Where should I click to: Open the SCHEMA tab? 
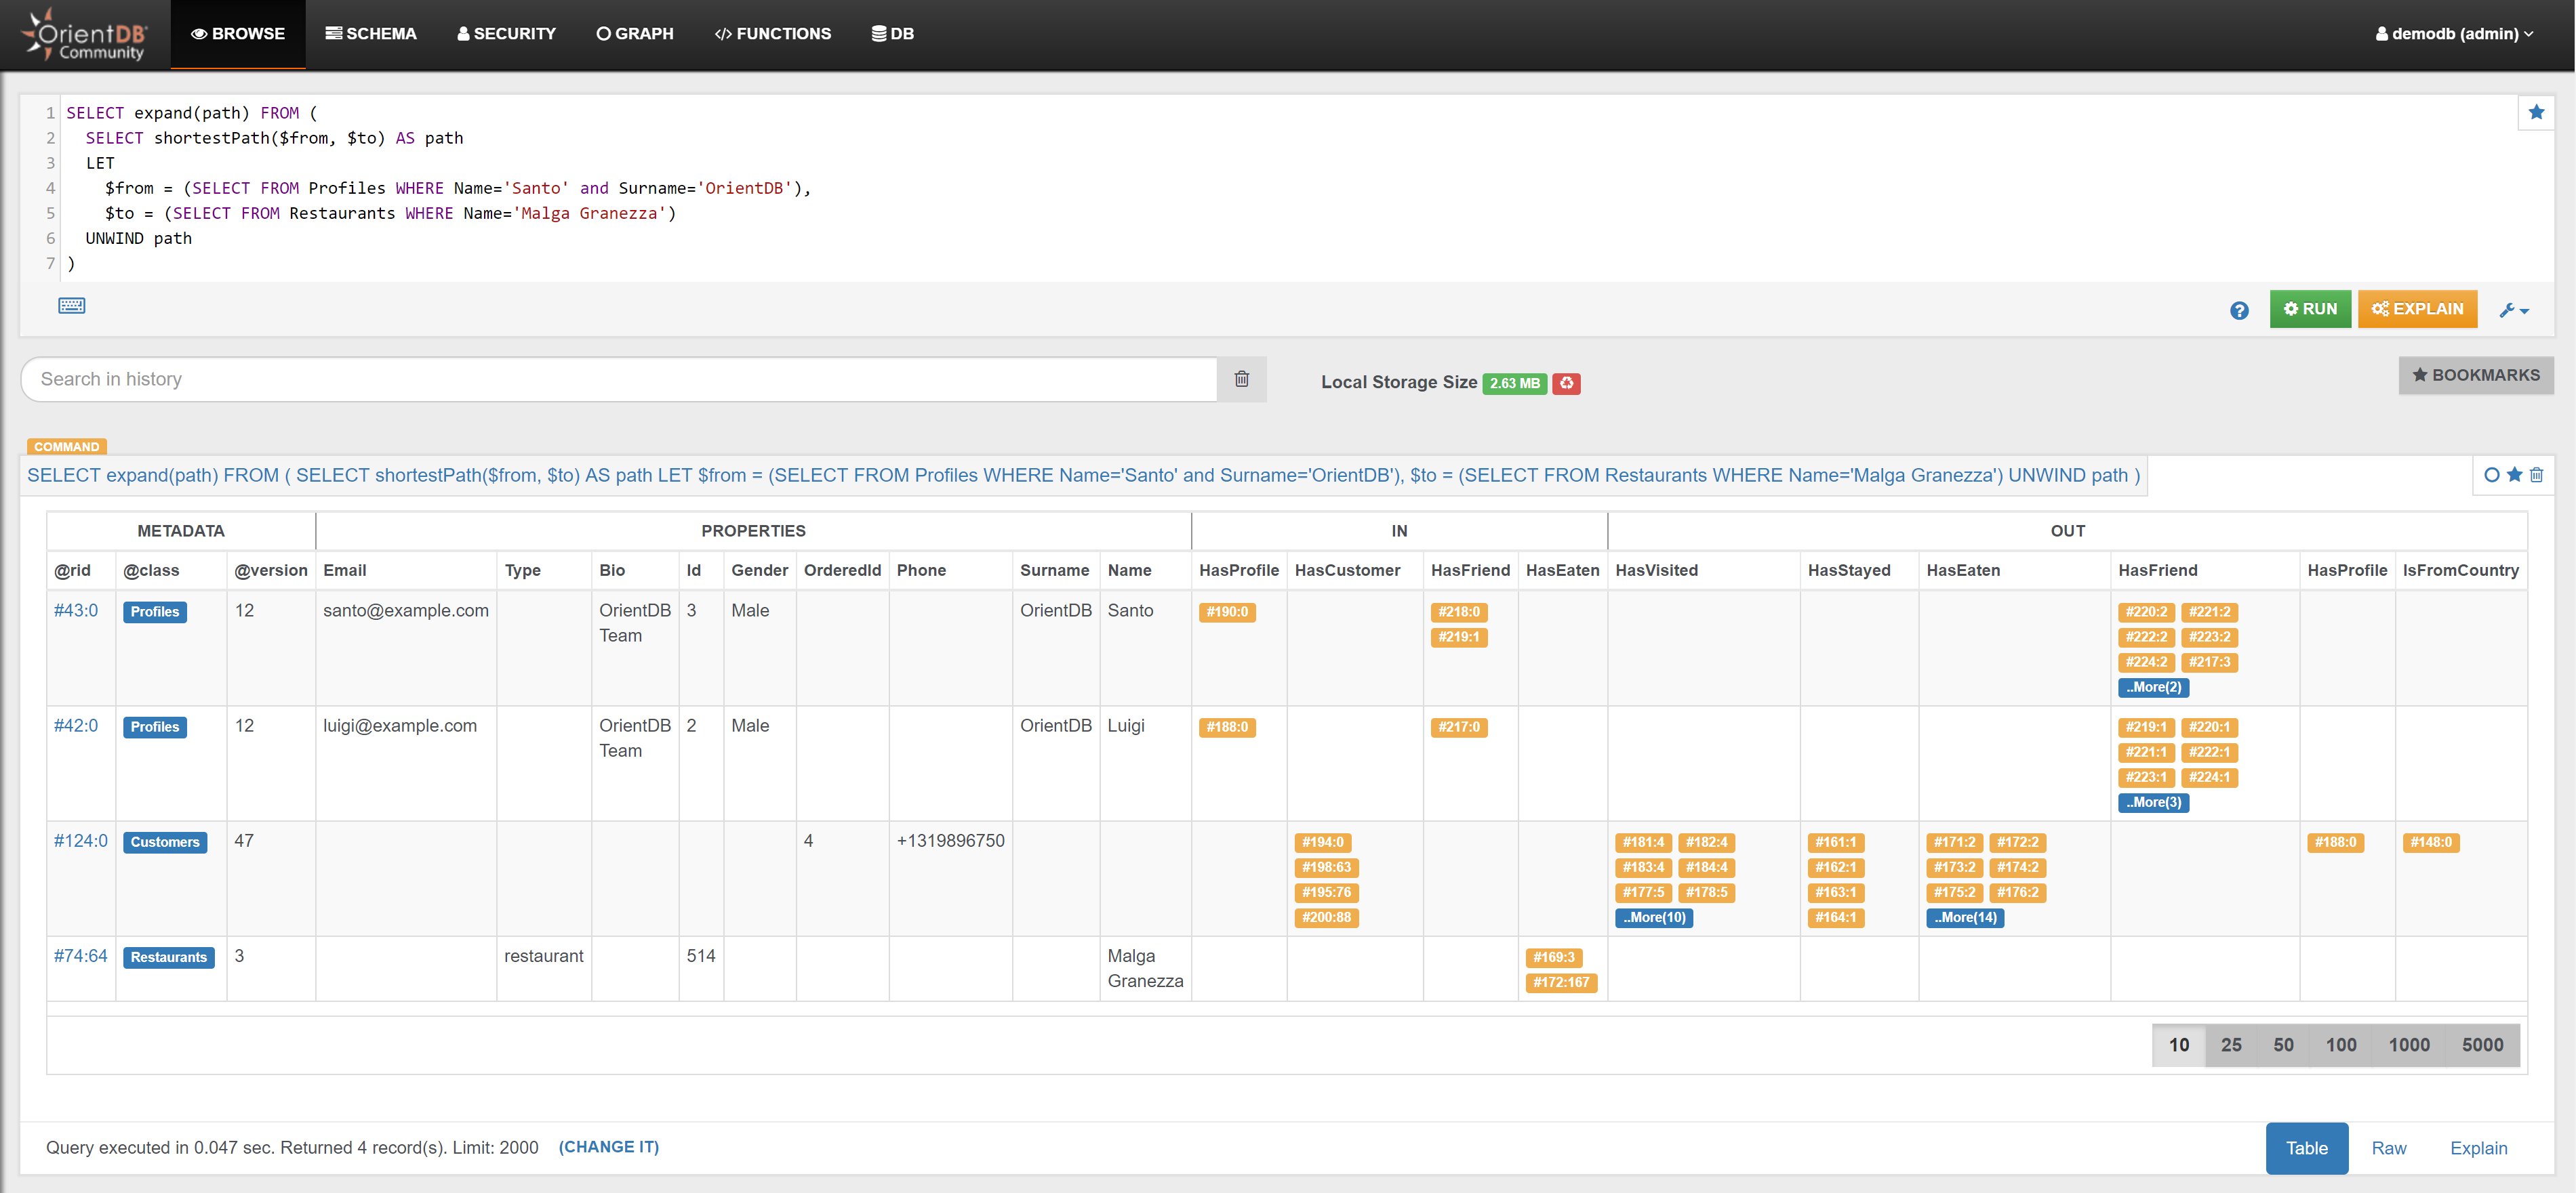pyautogui.click(x=371, y=34)
